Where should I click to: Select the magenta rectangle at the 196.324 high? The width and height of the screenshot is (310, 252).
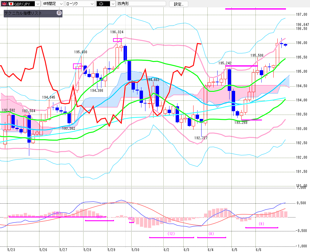[117, 40]
